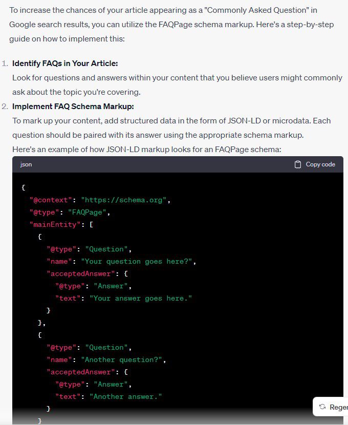Click the list number 2 marker

click(5, 107)
